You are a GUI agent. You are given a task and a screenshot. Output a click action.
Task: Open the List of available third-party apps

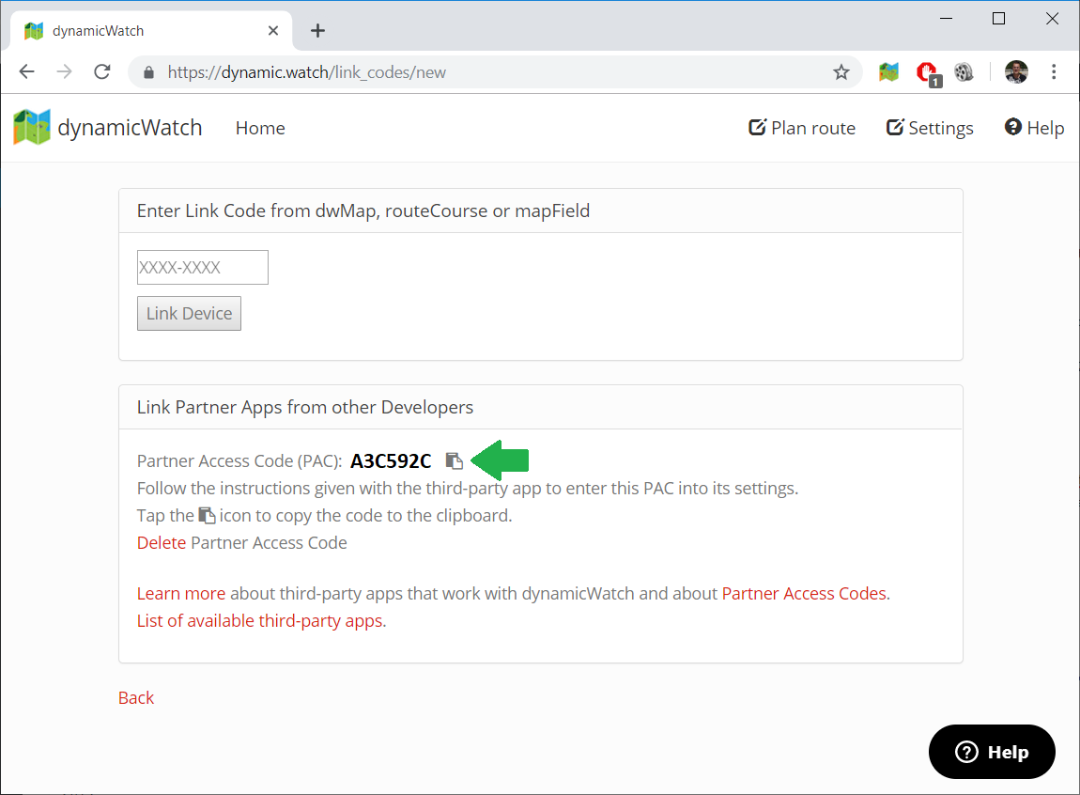click(260, 620)
